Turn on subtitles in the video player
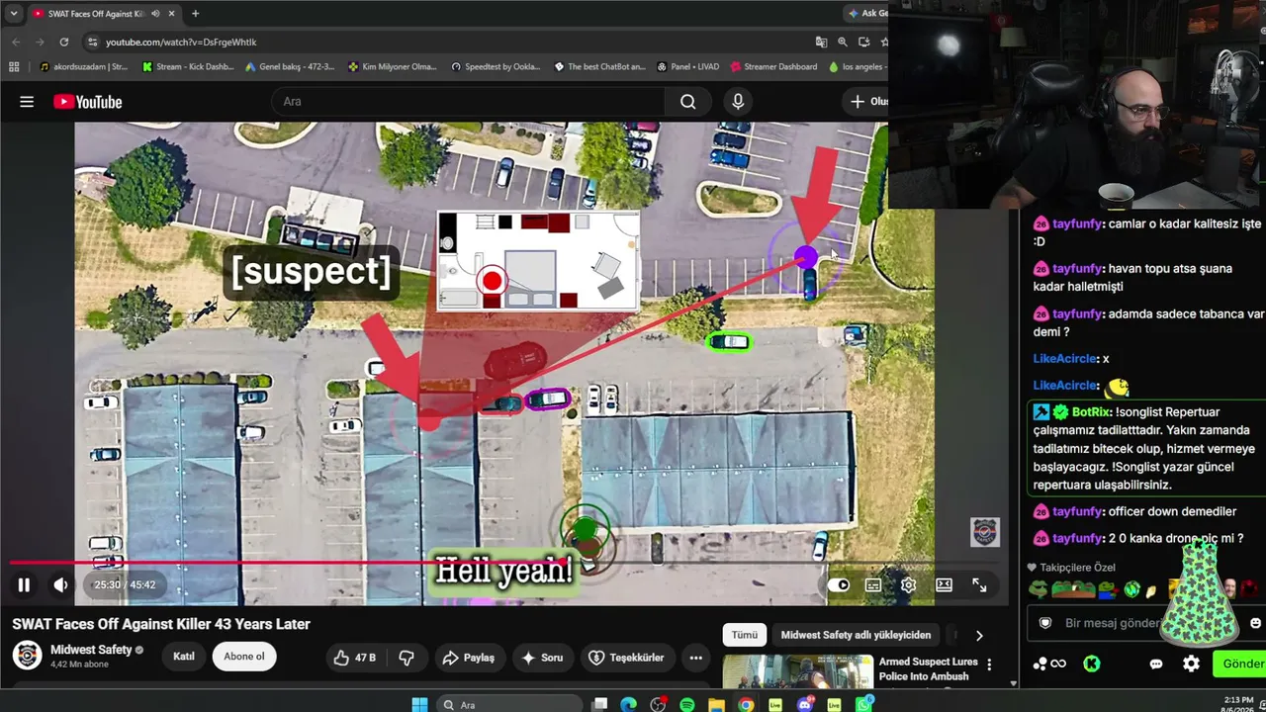The height and width of the screenshot is (712, 1266). click(x=873, y=584)
